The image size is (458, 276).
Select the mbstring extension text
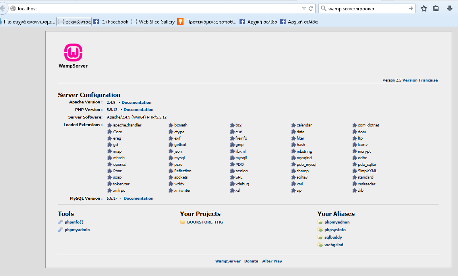304,152
